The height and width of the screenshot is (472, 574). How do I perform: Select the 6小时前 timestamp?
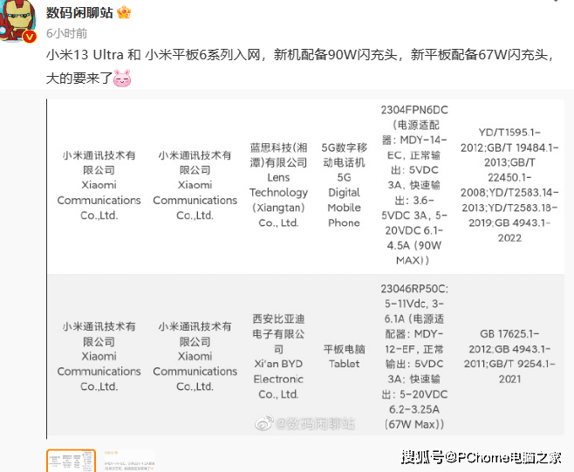[x=66, y=33]
